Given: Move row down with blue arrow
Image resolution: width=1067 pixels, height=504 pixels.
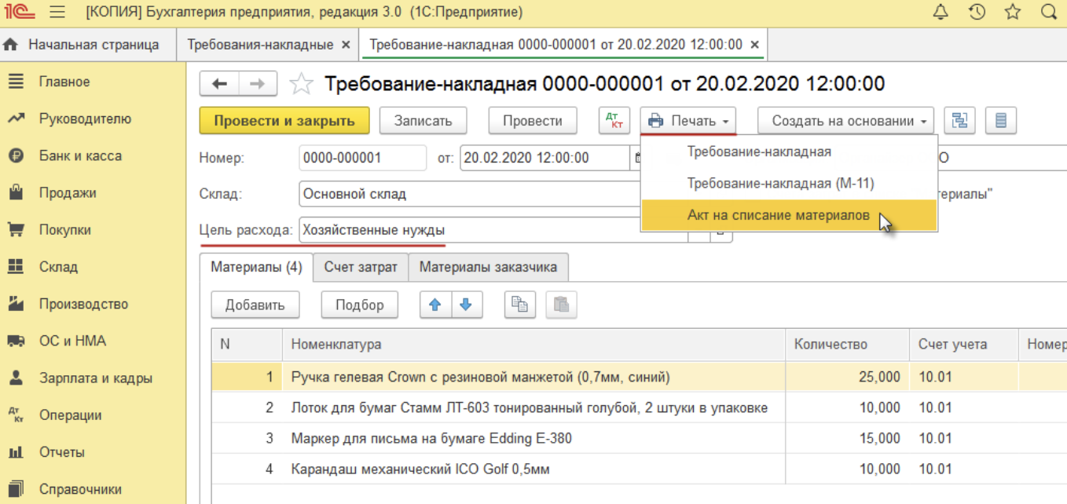Looking at the screenshot, I should 466,305.
